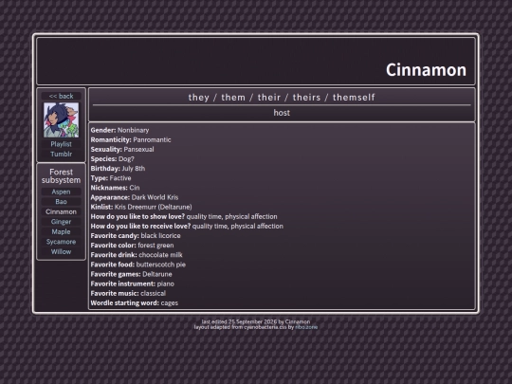Click 'Favorite drink: chocolate milk' line
The image size is (512, 384).
[x=137, y=255]
